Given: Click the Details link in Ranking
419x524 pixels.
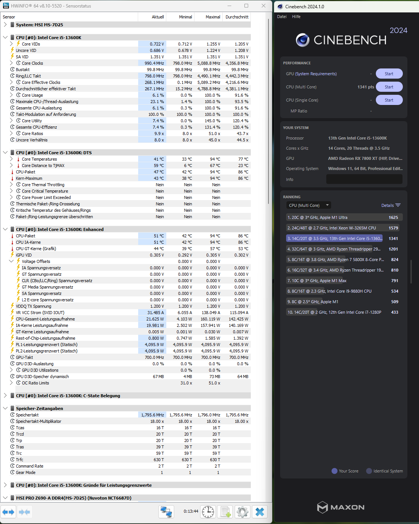Looking at the screenshot, I should [x=387, y=205].
